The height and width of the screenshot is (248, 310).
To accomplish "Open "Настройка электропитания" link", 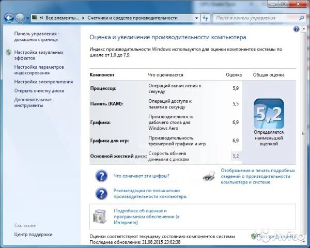I will click(43, 82).
